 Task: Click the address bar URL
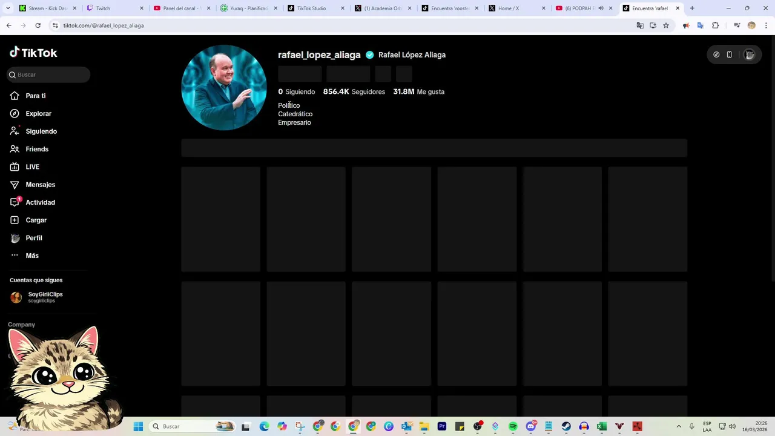pyautogui.click(x=104, y=25)
